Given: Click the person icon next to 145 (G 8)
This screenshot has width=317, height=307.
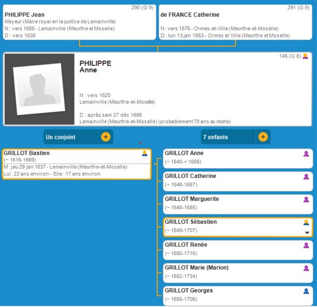Looking at the screenshot, I should coord(305,56).
